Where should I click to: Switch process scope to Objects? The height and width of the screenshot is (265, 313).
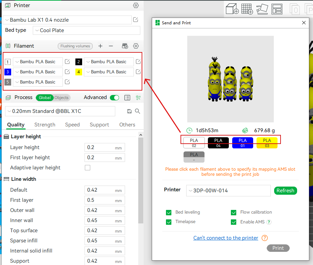coord(62,98)
